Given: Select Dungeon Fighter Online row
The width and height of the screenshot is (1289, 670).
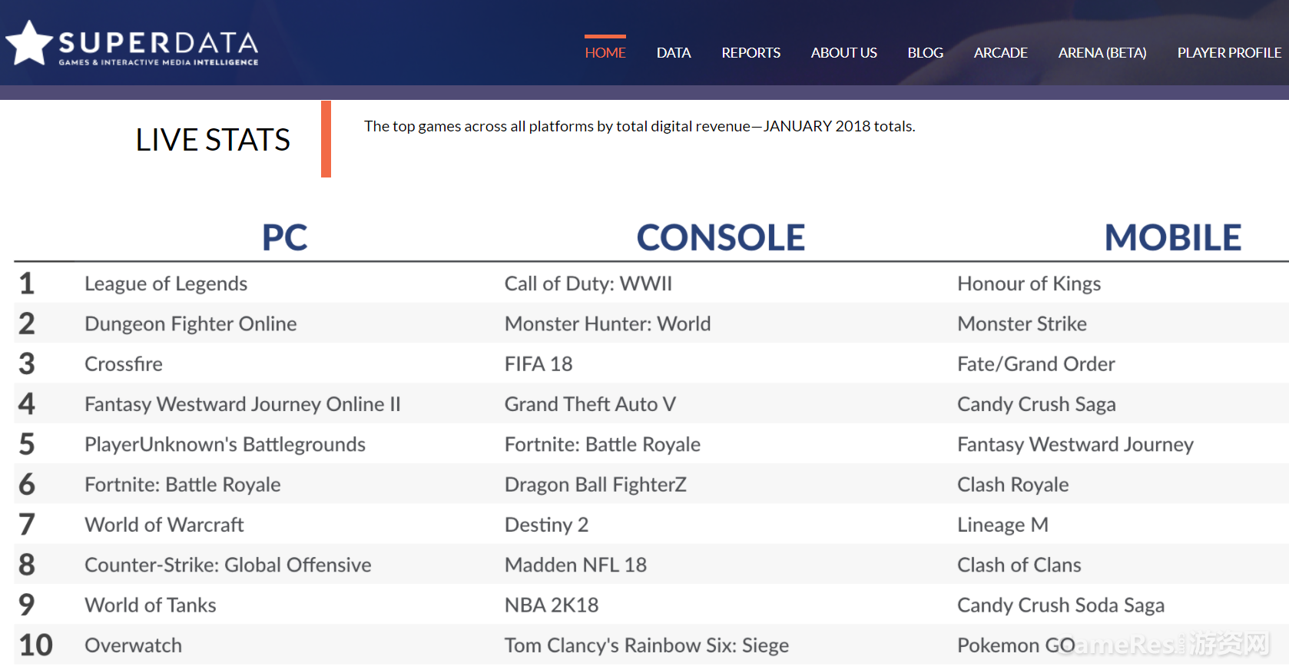Looking at the screenshot, I should coord(191,323).
